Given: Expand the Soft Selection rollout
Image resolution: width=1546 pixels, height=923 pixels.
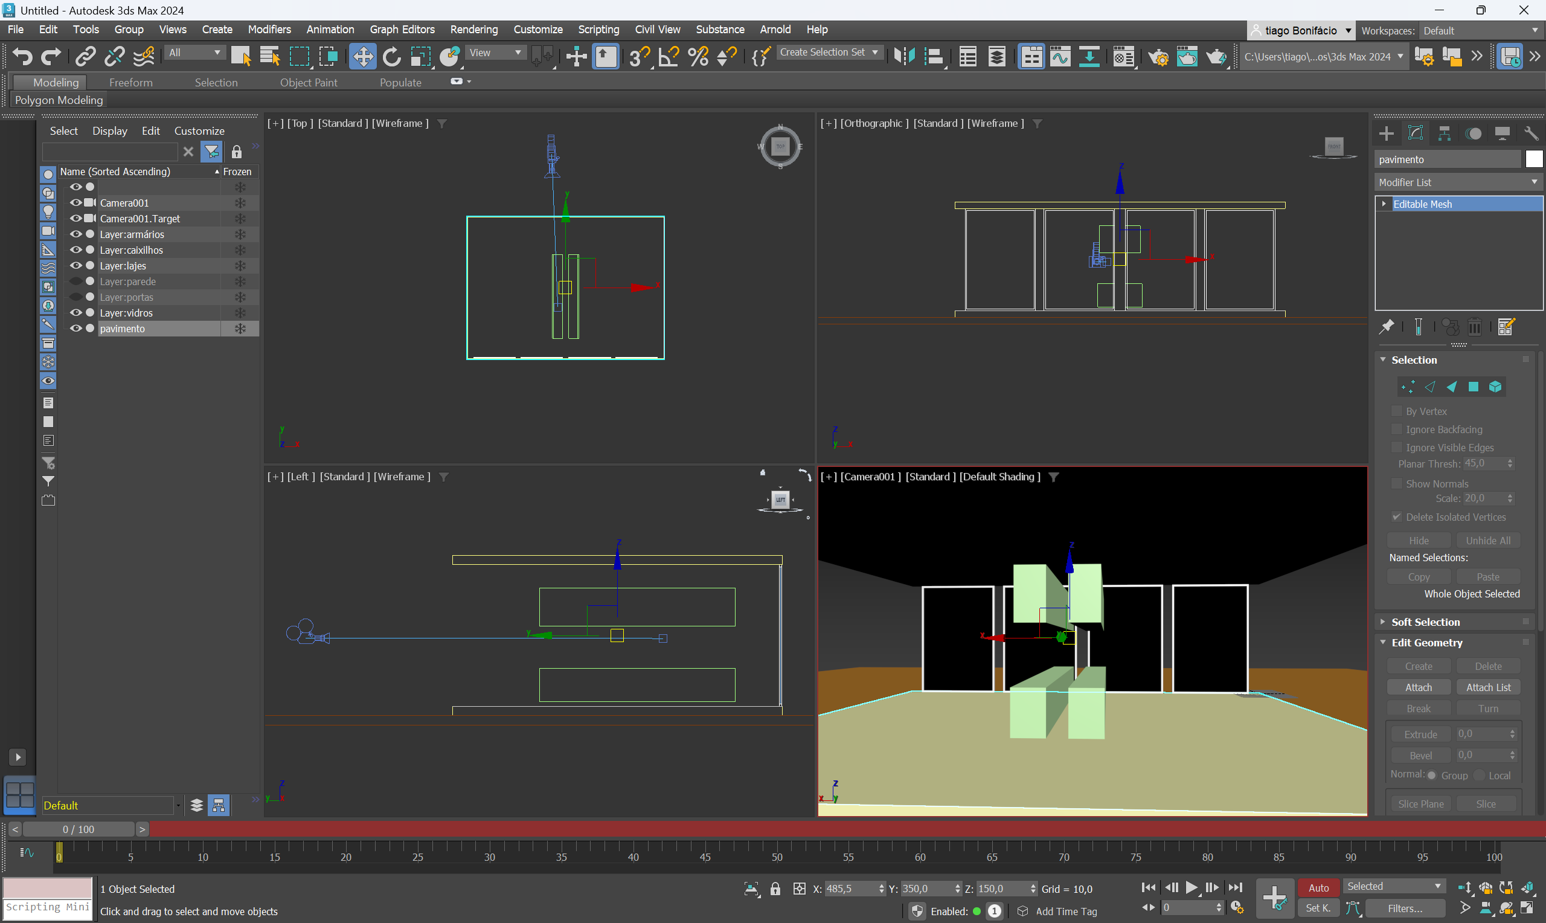Looking at the screenshot, I should [x=1425, y=622].
